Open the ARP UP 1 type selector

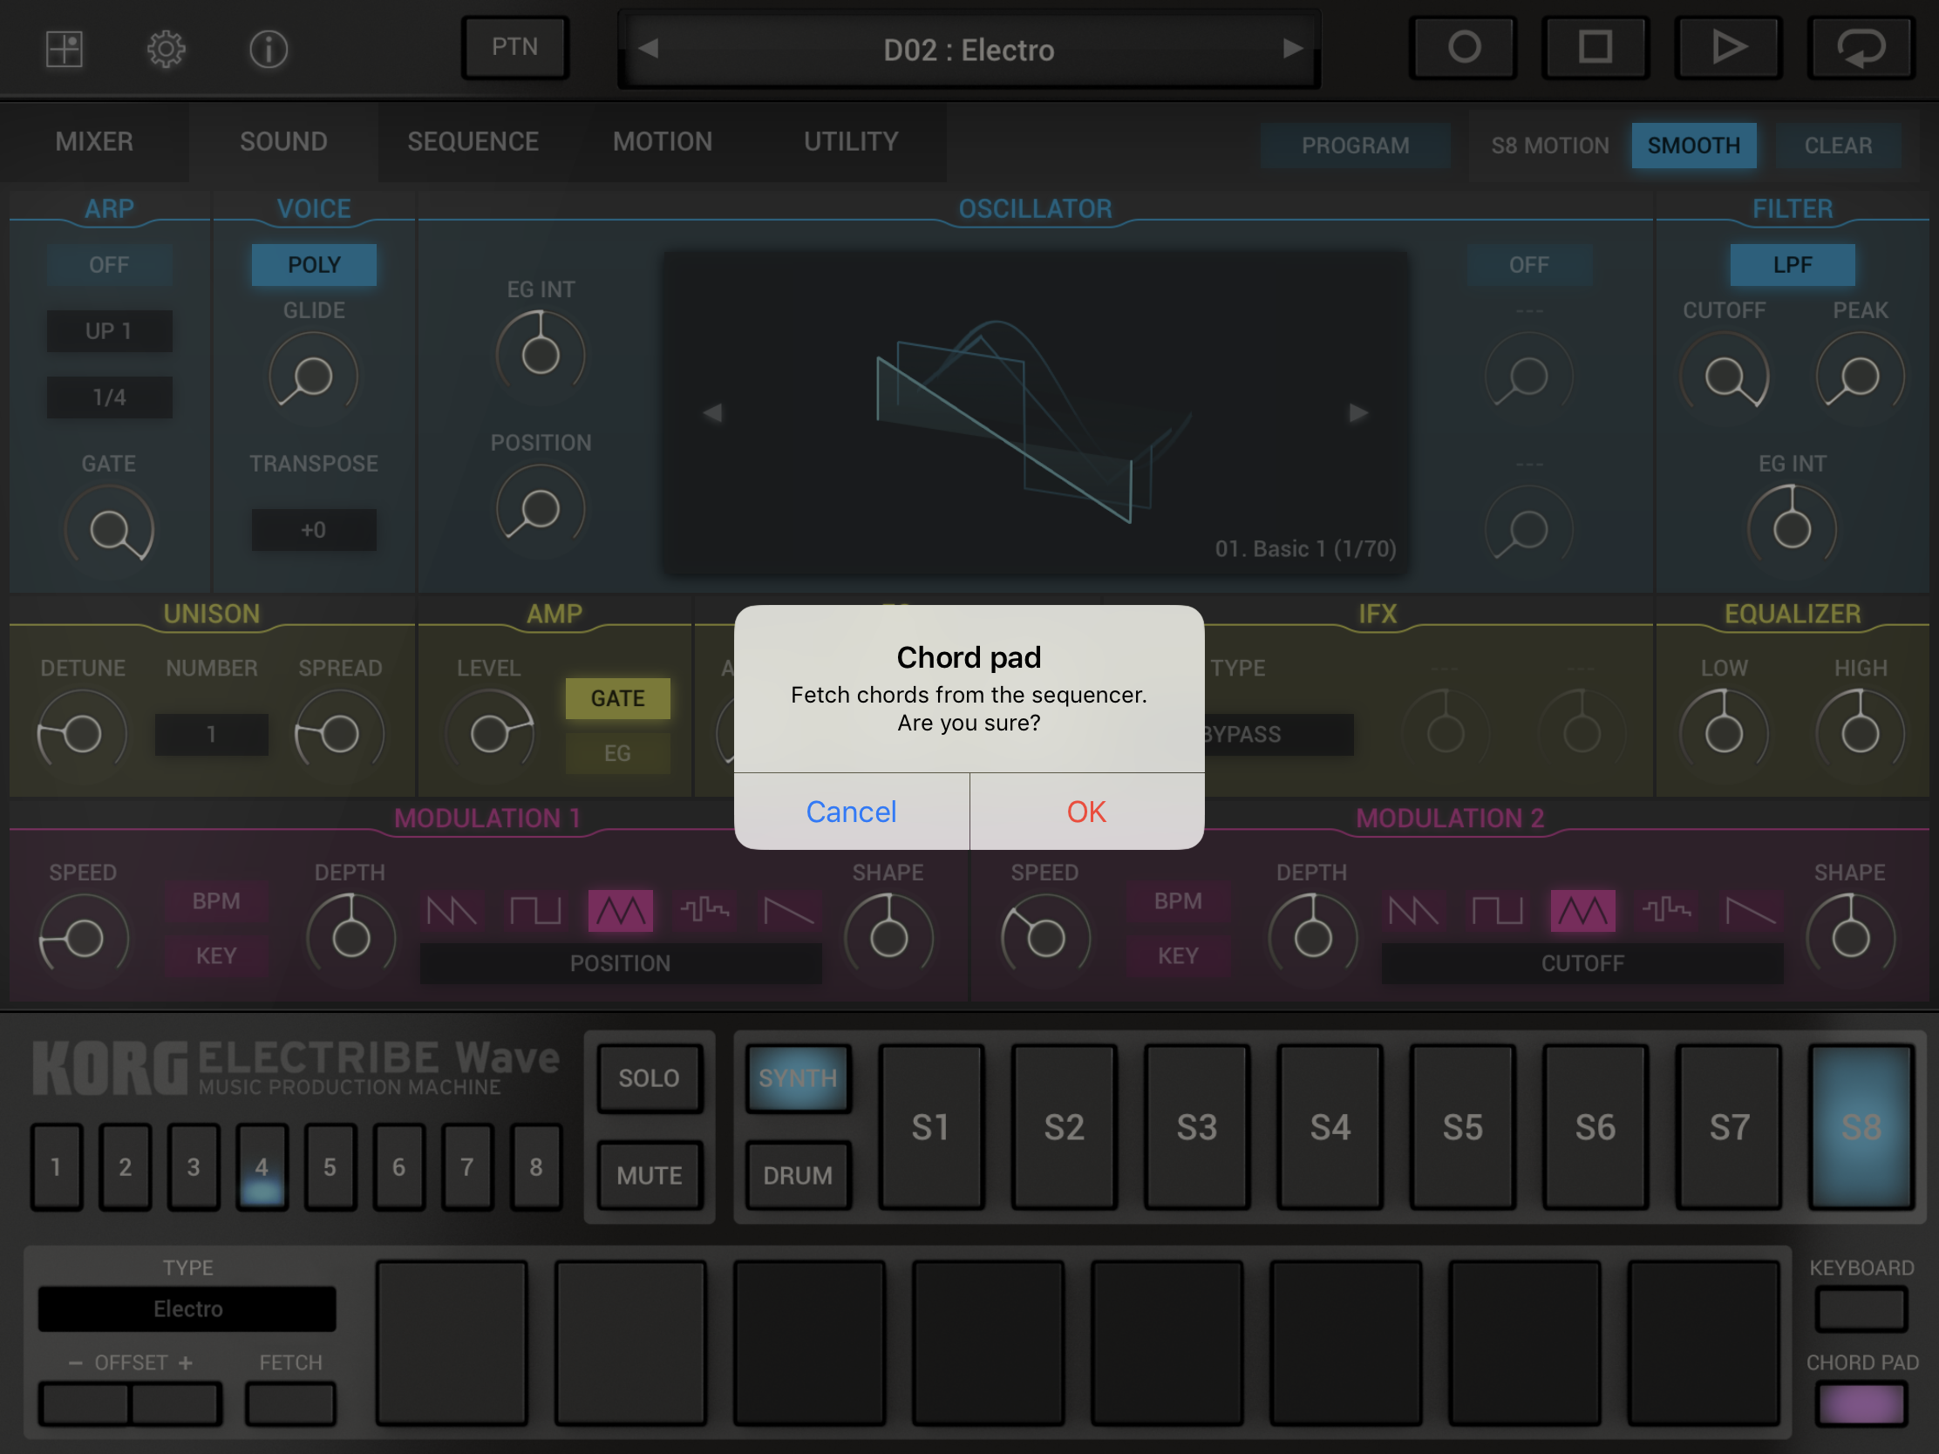(109, 331)
